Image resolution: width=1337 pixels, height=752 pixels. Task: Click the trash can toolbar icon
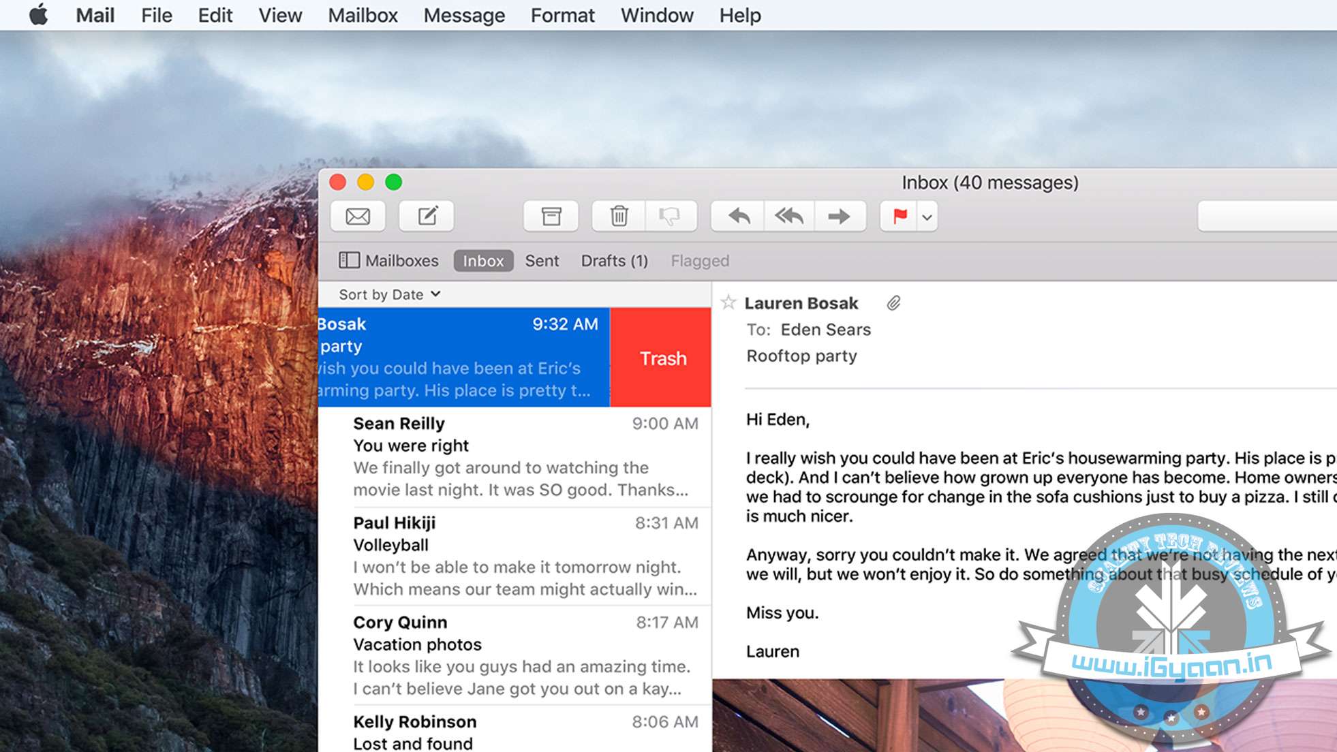pyautogui.click(x=619, y=217)
